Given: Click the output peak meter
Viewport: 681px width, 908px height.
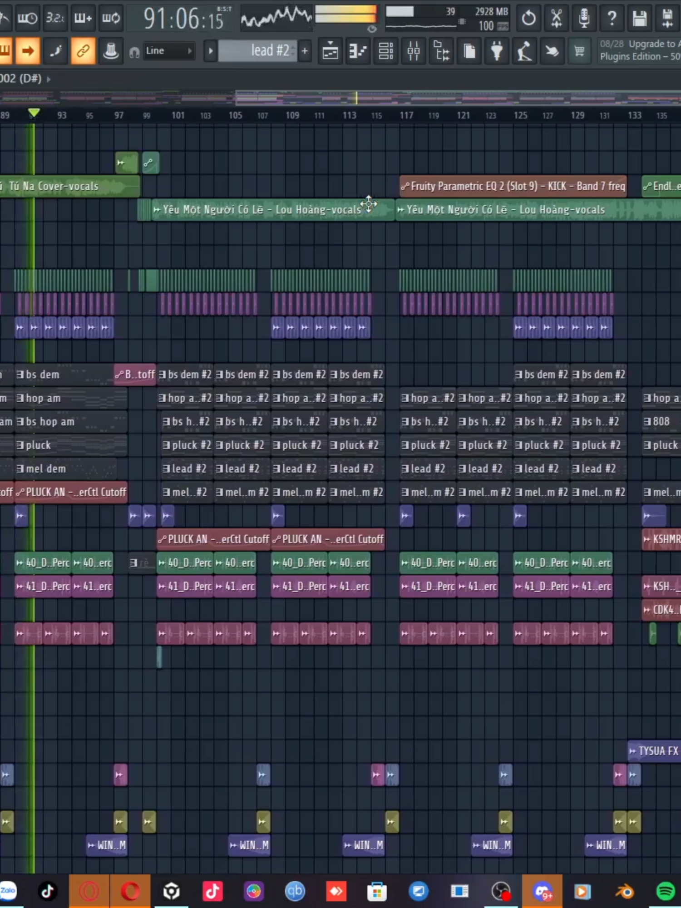Looking at the screenshot, I should [346, 14].
